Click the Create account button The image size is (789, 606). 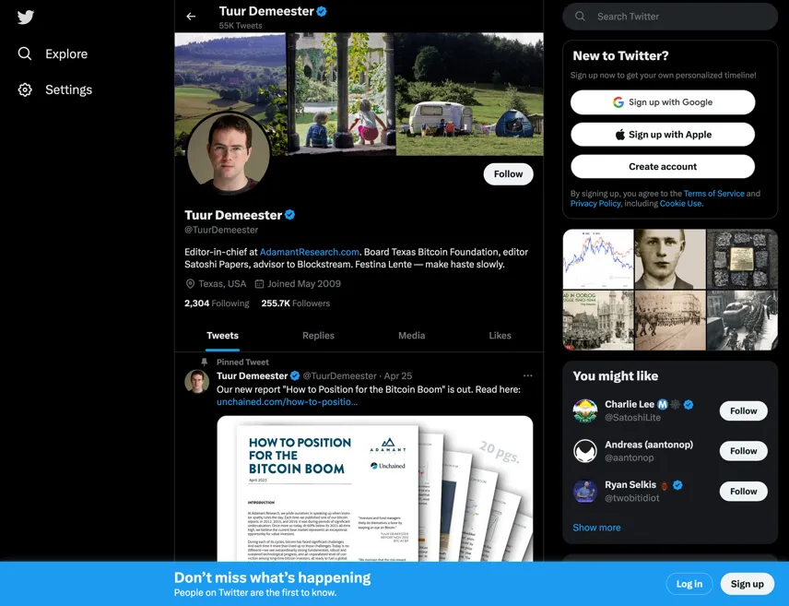(663, 167)
